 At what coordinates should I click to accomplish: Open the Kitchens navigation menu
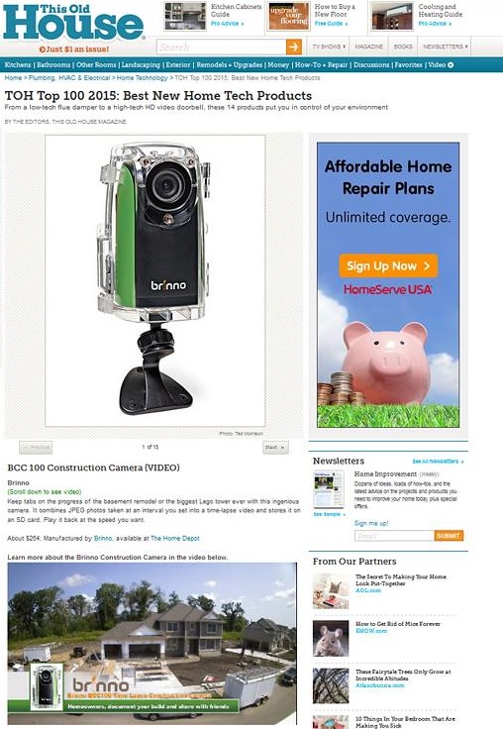pos(18,65)
